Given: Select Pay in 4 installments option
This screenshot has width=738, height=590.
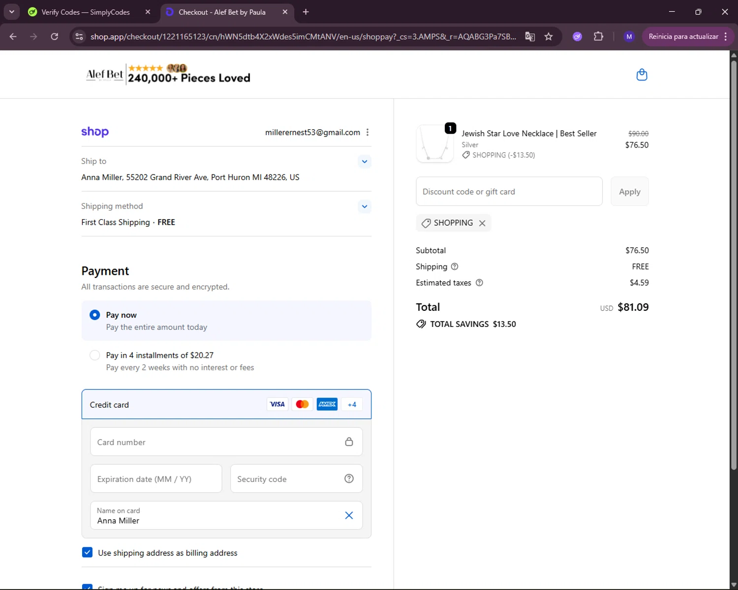Looking at the screenshot, I should click(x=95, y=355).
